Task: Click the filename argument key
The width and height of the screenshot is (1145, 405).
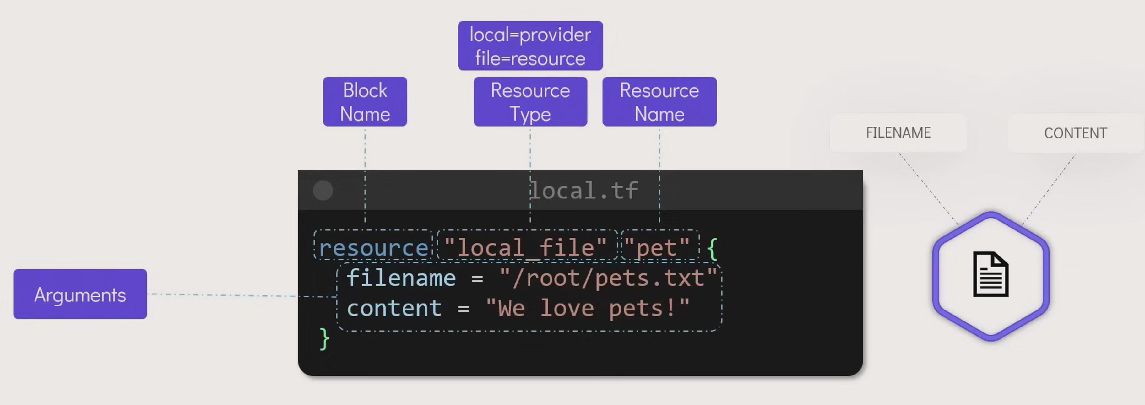Action: pos(401,278)
